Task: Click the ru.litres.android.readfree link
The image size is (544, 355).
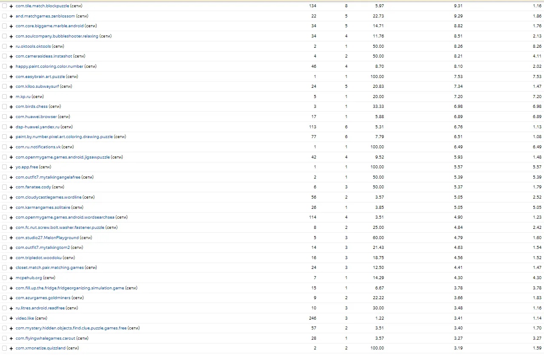Action: pyautogui.click(x=40, y=308)
